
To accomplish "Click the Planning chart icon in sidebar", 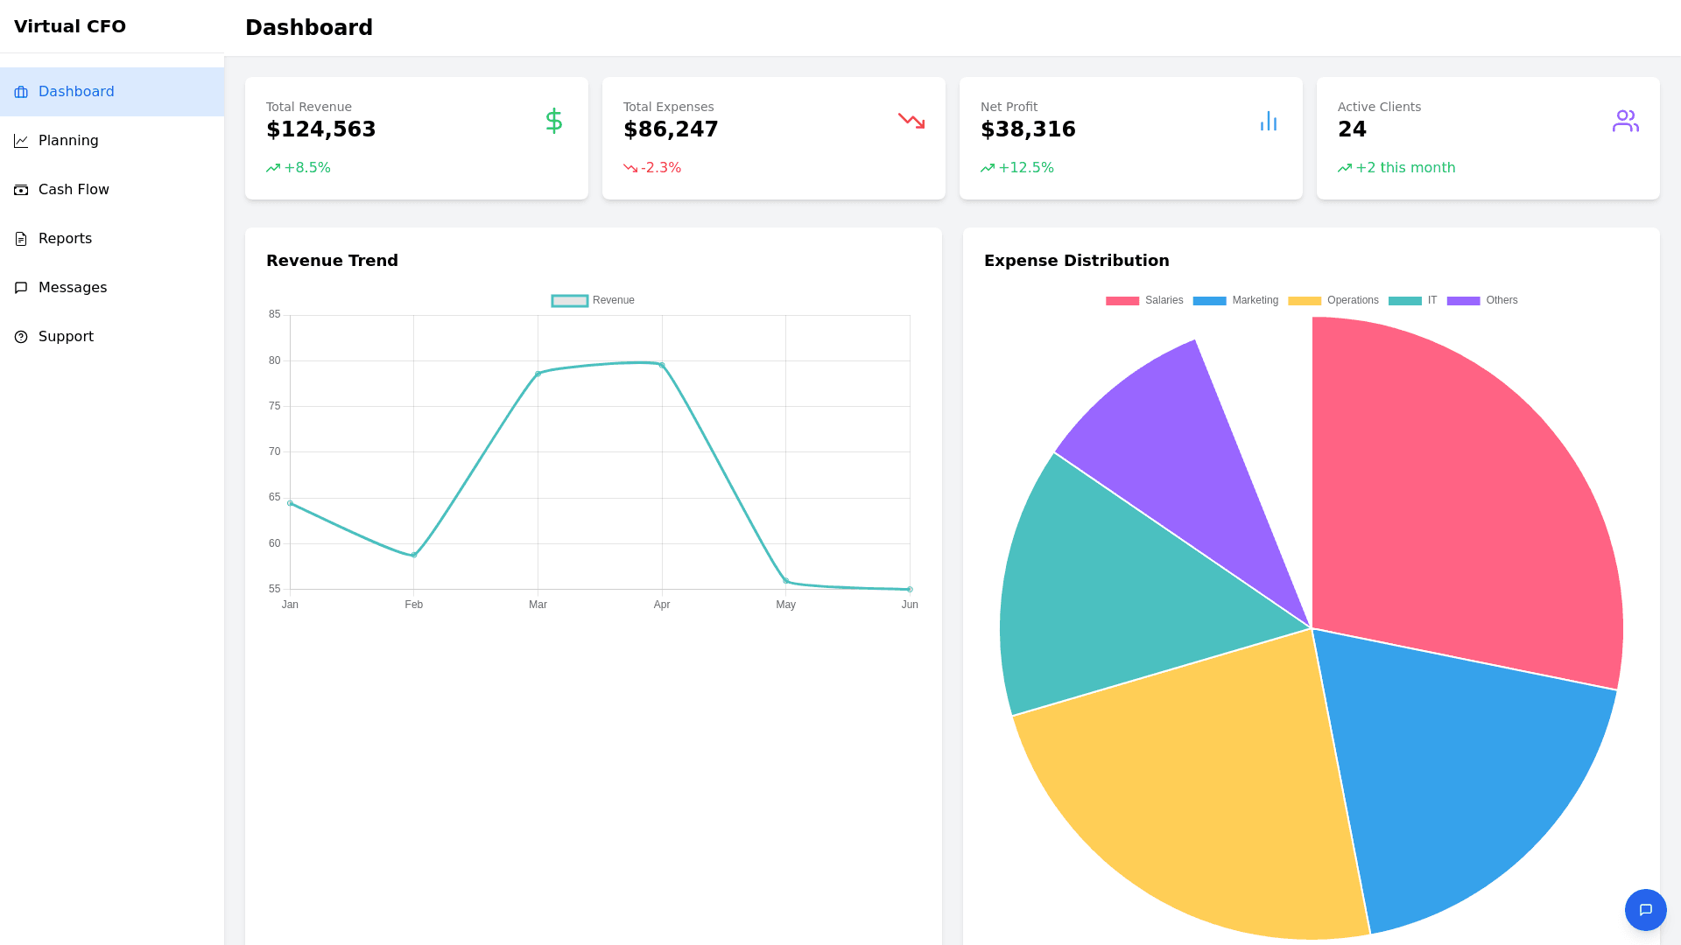I will [21, 141].
